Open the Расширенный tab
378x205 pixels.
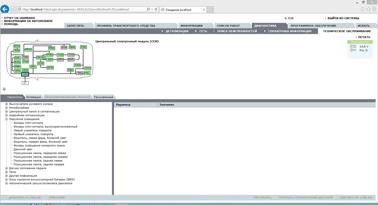click(103, 97)
